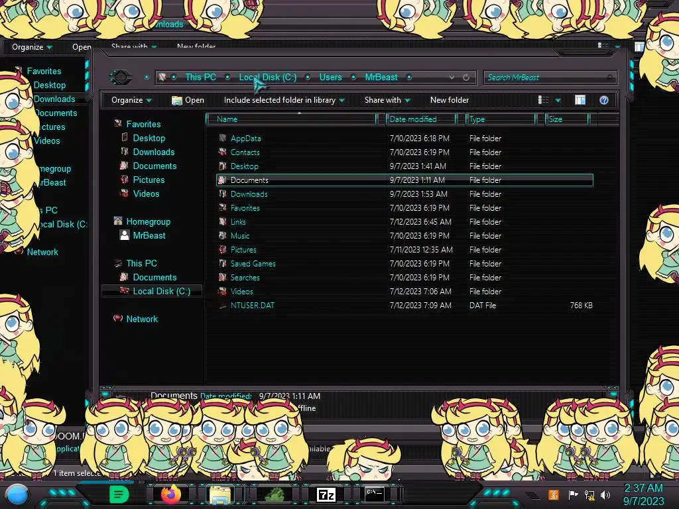This screenshot has height=509, width=679.
Task: Sort by the Name column header
Action: point(292,119)
